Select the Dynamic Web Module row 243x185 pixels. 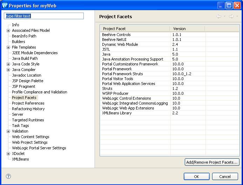(170, 44)
